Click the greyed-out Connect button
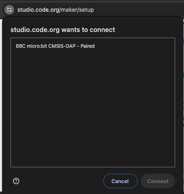Screen dimensions: 184x194 click(158, 181)
